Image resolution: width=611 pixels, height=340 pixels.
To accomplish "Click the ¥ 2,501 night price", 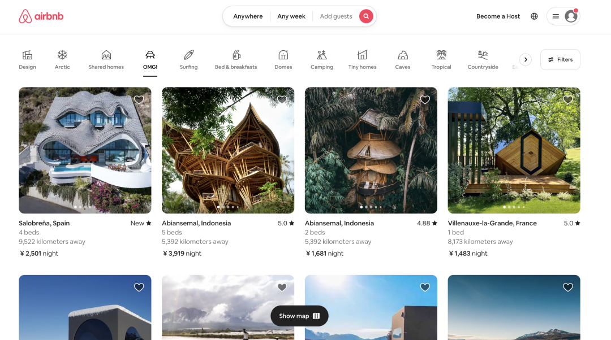I will [39, 253].
